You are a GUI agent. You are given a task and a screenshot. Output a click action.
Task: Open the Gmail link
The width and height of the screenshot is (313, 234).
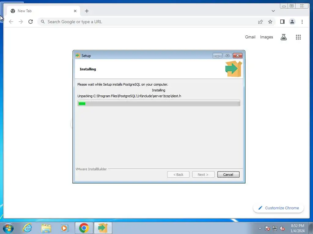pyautogui.click(x=250, y=37)
